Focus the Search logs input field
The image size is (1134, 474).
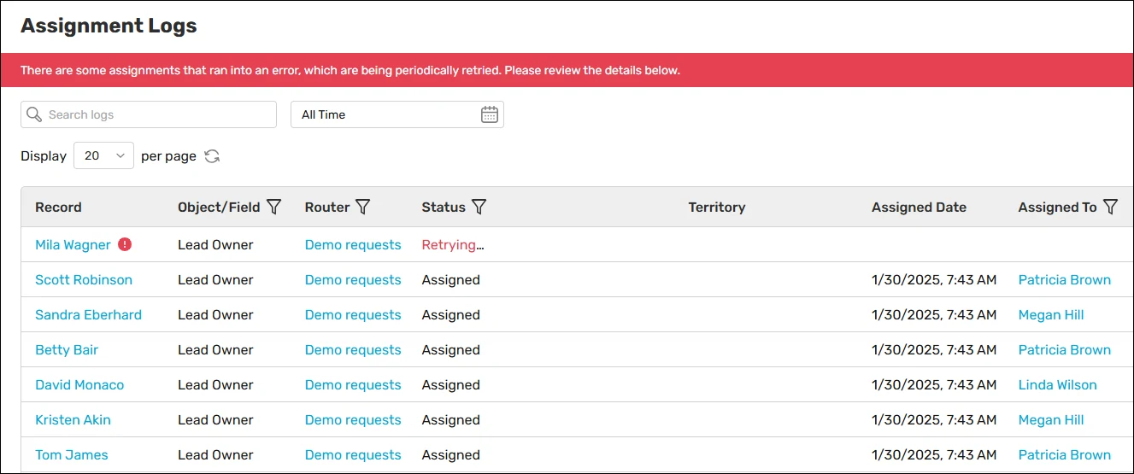[149, 114]
